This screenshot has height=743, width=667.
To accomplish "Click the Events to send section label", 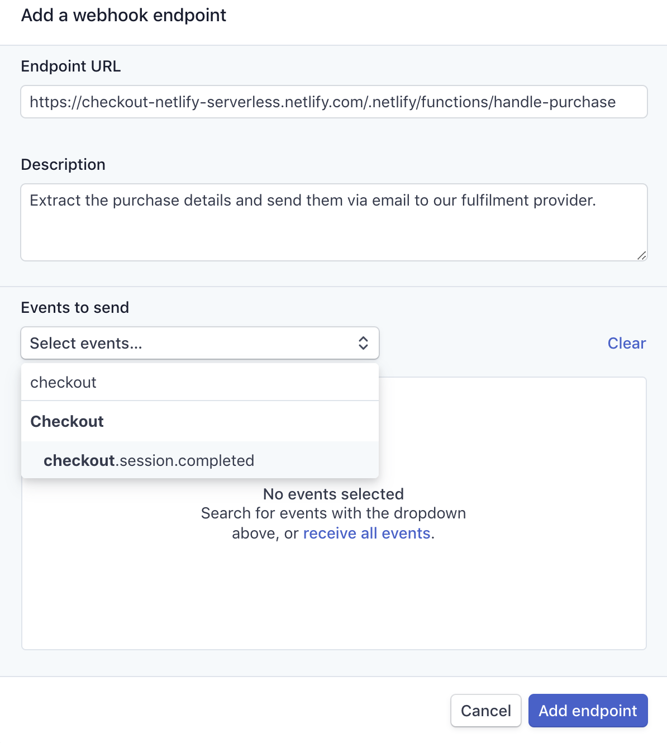I will 74,307.
